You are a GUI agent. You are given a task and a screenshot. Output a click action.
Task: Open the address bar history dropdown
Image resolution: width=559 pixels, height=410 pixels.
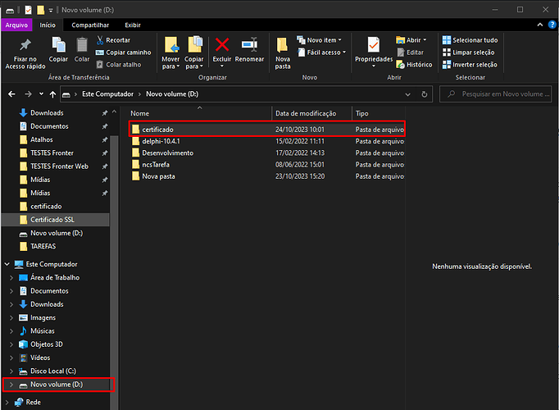(407, 94)
